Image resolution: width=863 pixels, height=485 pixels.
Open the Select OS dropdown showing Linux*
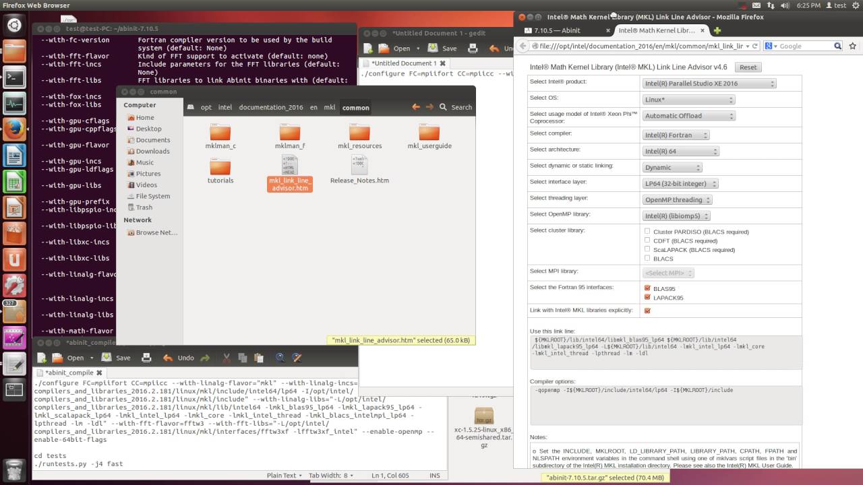point(688,100)
